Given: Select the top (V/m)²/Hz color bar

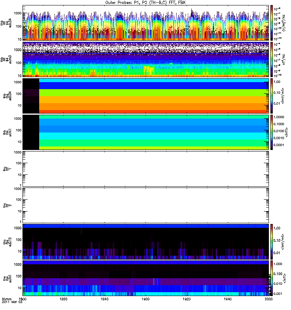Looking at the screenshot, I should [x=272, y=23].
